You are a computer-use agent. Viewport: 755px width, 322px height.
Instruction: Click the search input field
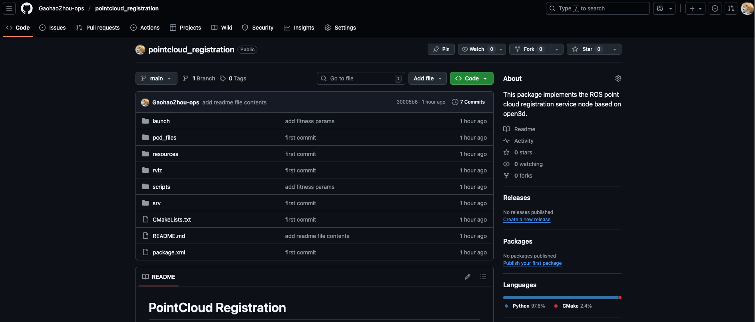598,8
